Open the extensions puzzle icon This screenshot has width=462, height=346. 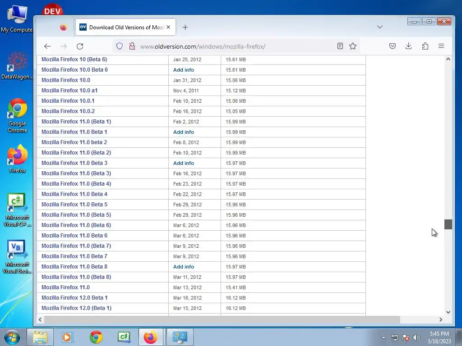[x=425, y=46]
